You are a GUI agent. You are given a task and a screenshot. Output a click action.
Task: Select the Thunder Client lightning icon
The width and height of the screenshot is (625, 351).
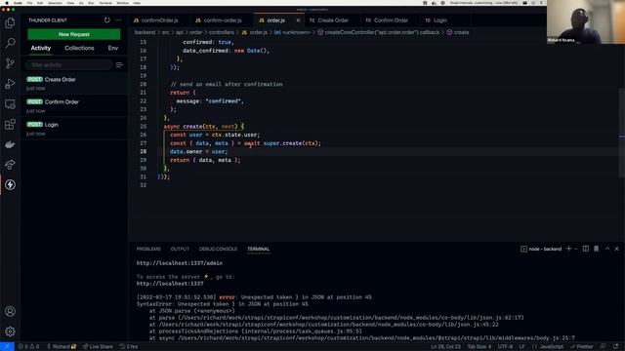pos(10,184)
